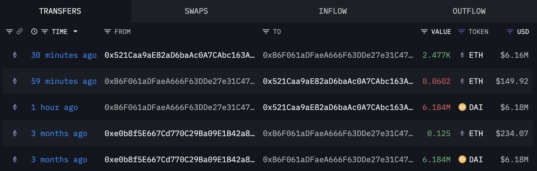
Task: Click Ethereum chain icon in 1 hour row
Action: click(x=15, y=107)
